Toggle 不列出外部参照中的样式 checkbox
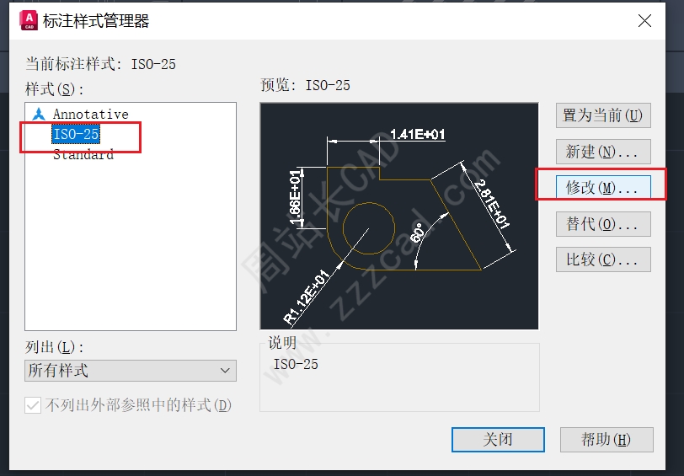684x476 pixels. pyautogui.click(x=33, y=405)
